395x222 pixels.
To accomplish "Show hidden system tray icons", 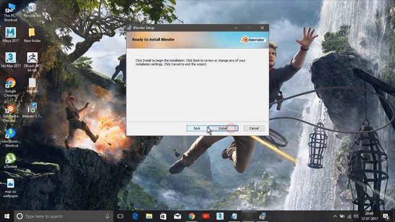I will point(335,216).
